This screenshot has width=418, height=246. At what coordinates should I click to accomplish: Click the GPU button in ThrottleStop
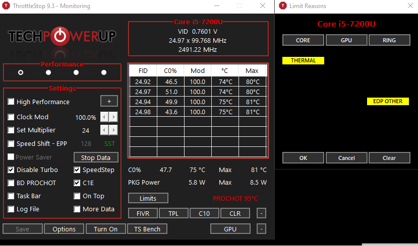click(230, 229)
